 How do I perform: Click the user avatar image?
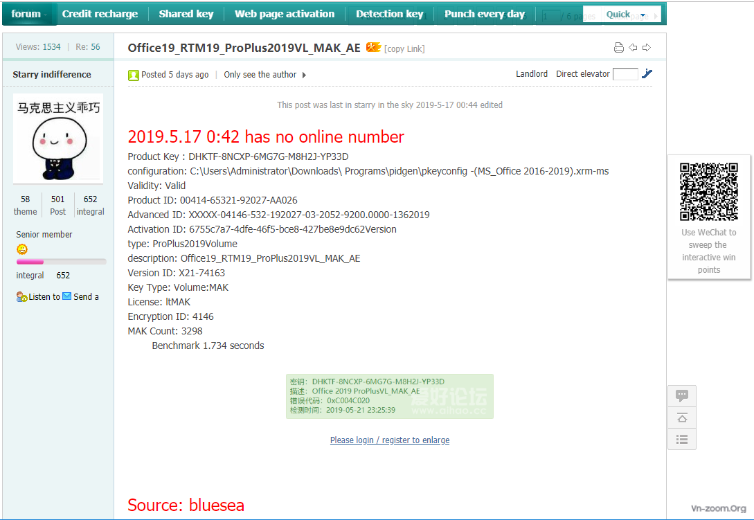58,138
